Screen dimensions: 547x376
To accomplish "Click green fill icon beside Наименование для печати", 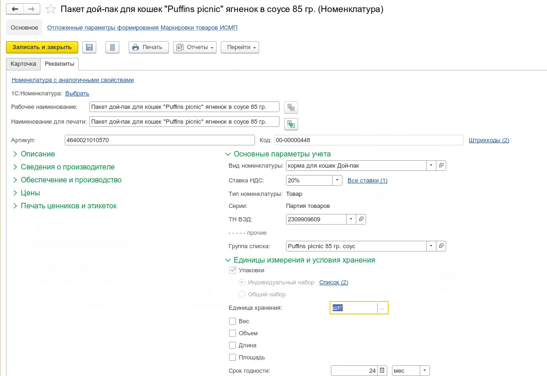I will [291, 124].
